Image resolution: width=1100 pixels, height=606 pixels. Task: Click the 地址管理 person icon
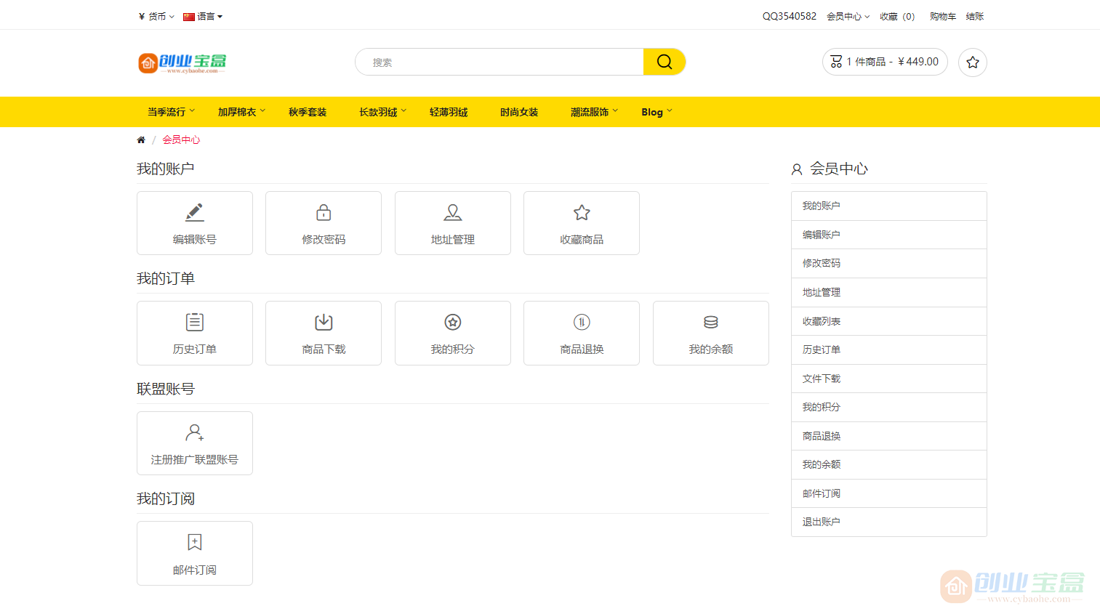tap(452, 212)
